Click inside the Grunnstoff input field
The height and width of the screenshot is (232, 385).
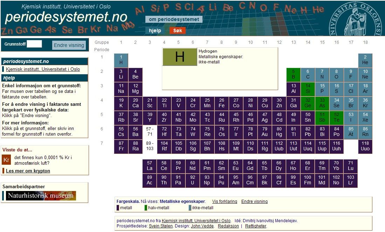click(34, 44)
